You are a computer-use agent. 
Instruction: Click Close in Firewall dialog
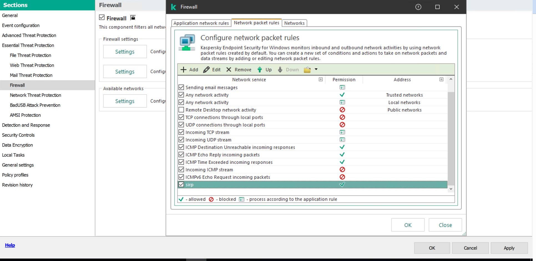tap(445, 225)
